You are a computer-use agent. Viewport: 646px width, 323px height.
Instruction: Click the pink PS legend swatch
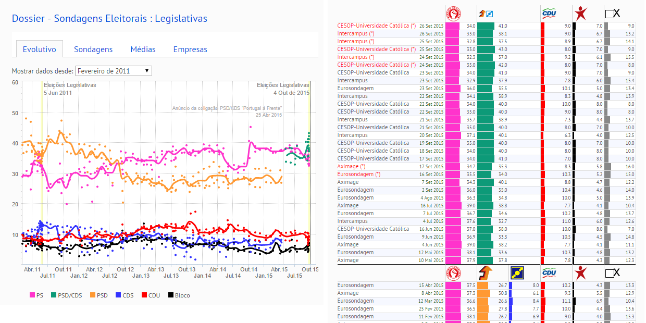click(x=32, y=295)
